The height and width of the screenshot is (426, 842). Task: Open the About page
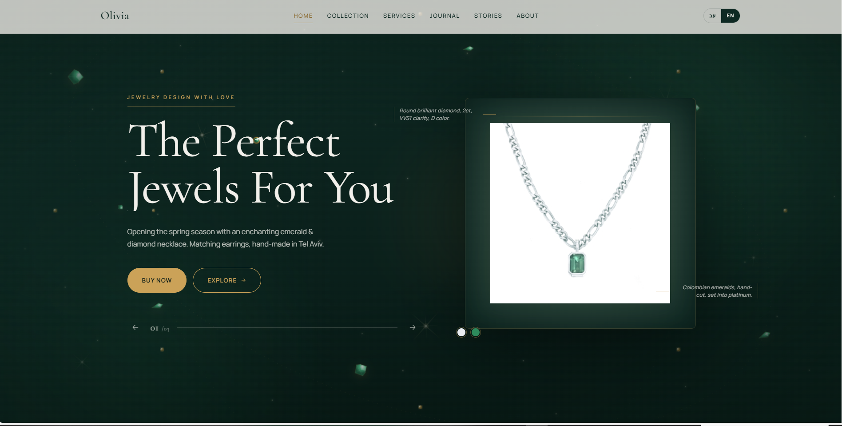coord(528,16)
